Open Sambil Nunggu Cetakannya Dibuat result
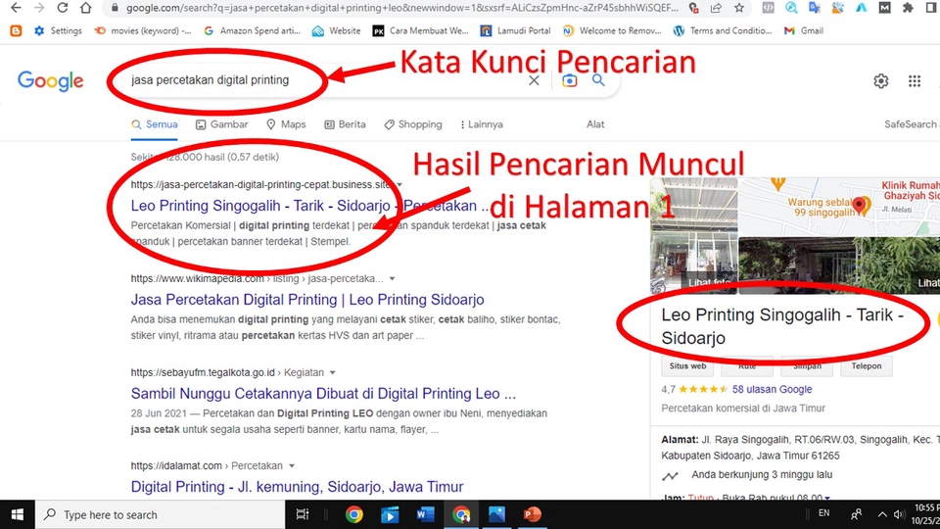 (323, 394)
